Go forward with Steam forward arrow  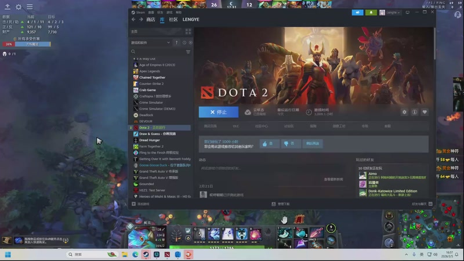tap(141, 19)
